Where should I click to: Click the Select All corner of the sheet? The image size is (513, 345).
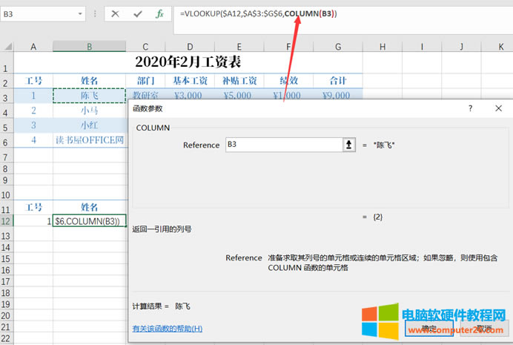[7, 47]
